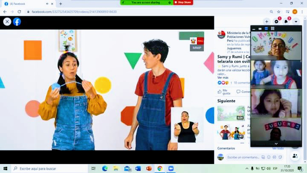This screenshot has height=173, width=307.
Task: Click the Escribe un comentario field
Action: [x=243, y=157]
